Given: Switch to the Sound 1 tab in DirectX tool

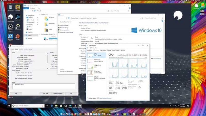Looking at the screenshot, I should [x=21, y=50].
